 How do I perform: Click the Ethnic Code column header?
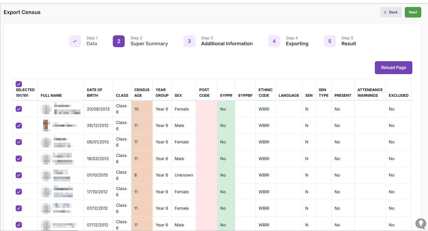point(265,92)
